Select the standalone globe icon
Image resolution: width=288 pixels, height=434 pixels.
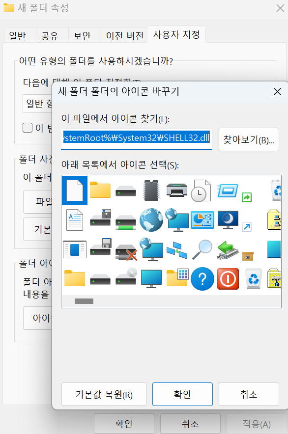(x=151, y=220)
